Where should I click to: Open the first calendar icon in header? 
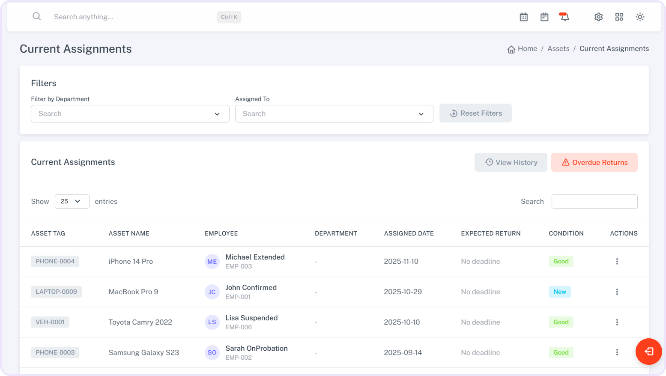pyautogui.click(x=523, y=17)
